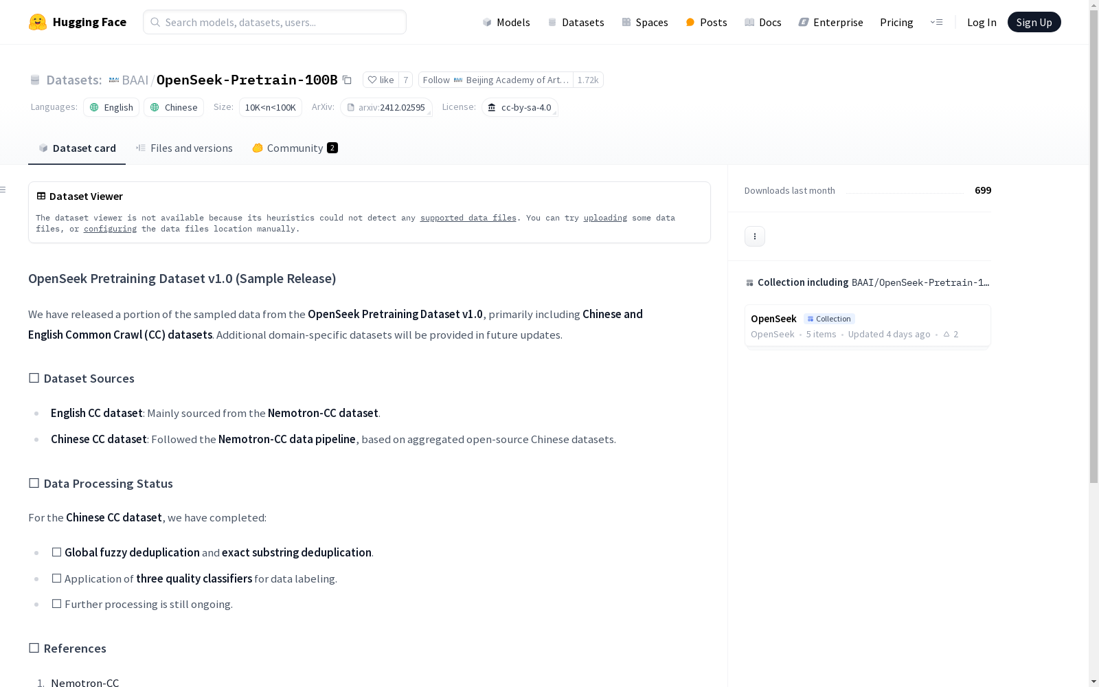1099x687 pixels.
Task: Click the uploading link in Dataset Viewer
Action: point(605,218)
